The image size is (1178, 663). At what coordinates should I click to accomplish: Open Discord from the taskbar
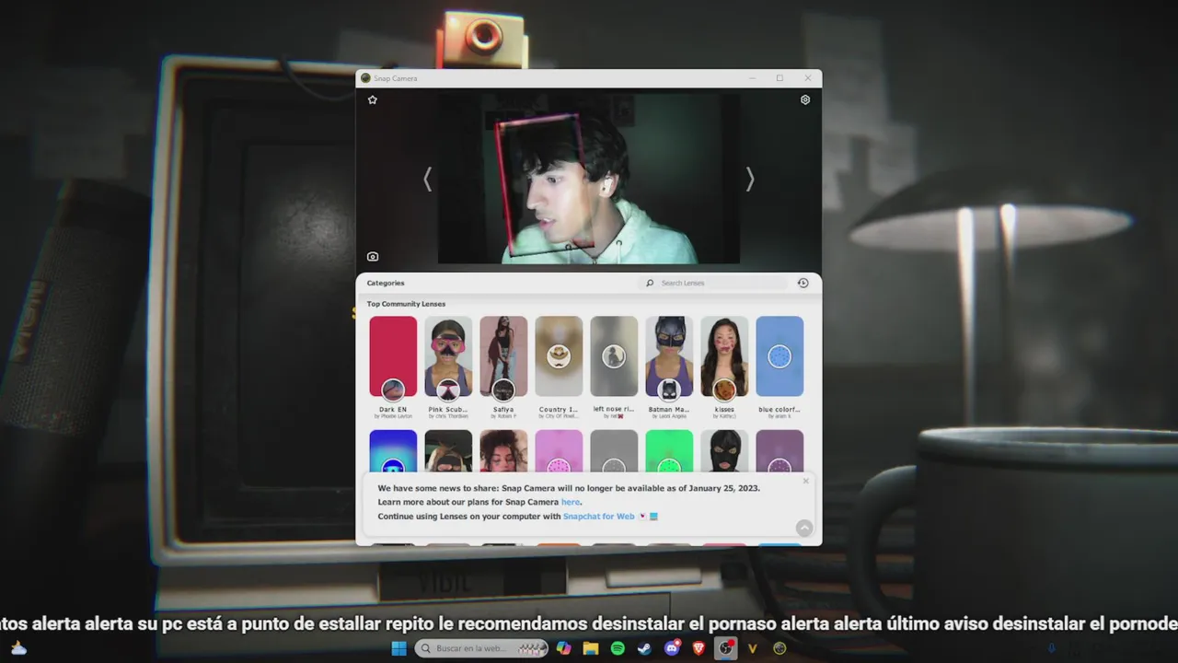(x=672, y=648)
